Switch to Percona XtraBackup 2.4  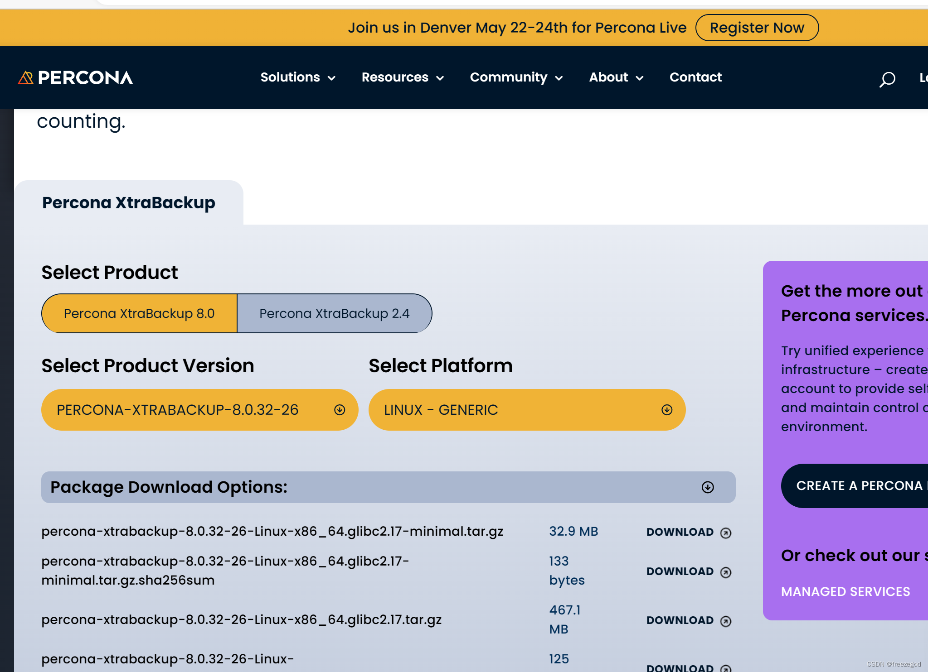(334, 313)
